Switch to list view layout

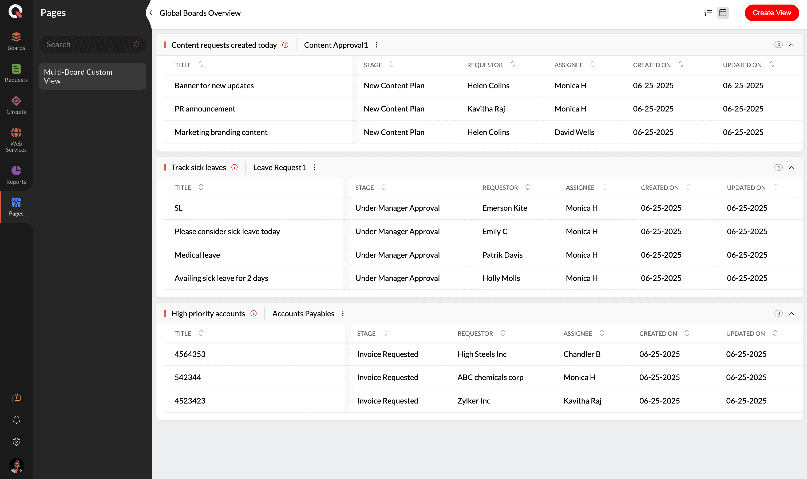[708, 13]
